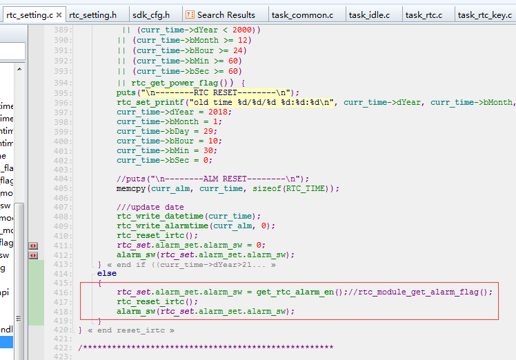The height and width of the screenshot is (360, 516).
Task: Click bMin = 30 assignment on line 401
Action: coord(167,151)
